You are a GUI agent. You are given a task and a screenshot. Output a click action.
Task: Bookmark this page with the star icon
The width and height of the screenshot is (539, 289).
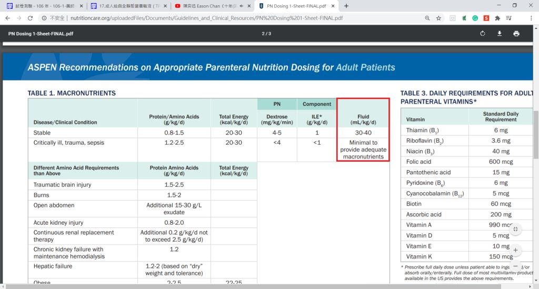point(438,18)
